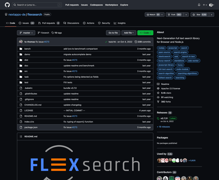This screenshot has width=219, height=180.
Task: Open the flexsearch repository link
Action: pos(35,15)
